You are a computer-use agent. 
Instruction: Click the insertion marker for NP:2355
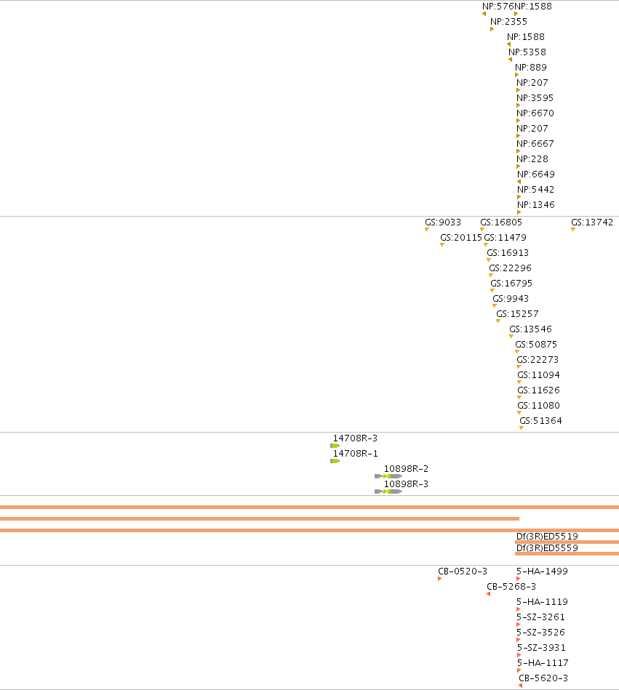pos(492,29)
